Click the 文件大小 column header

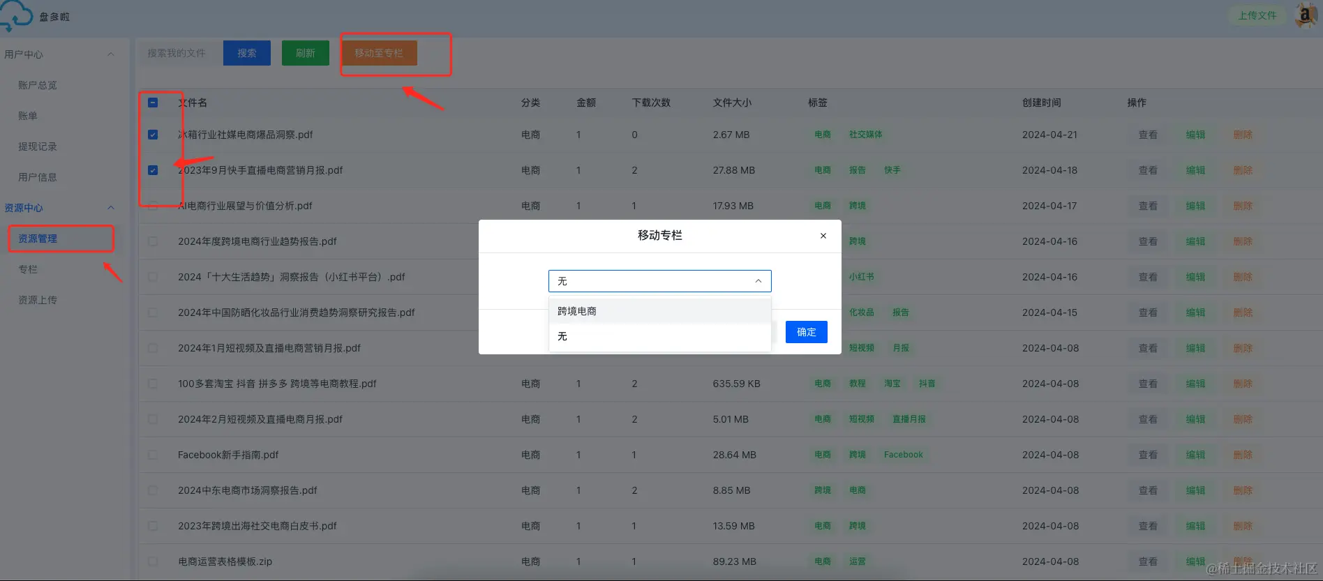732,103
